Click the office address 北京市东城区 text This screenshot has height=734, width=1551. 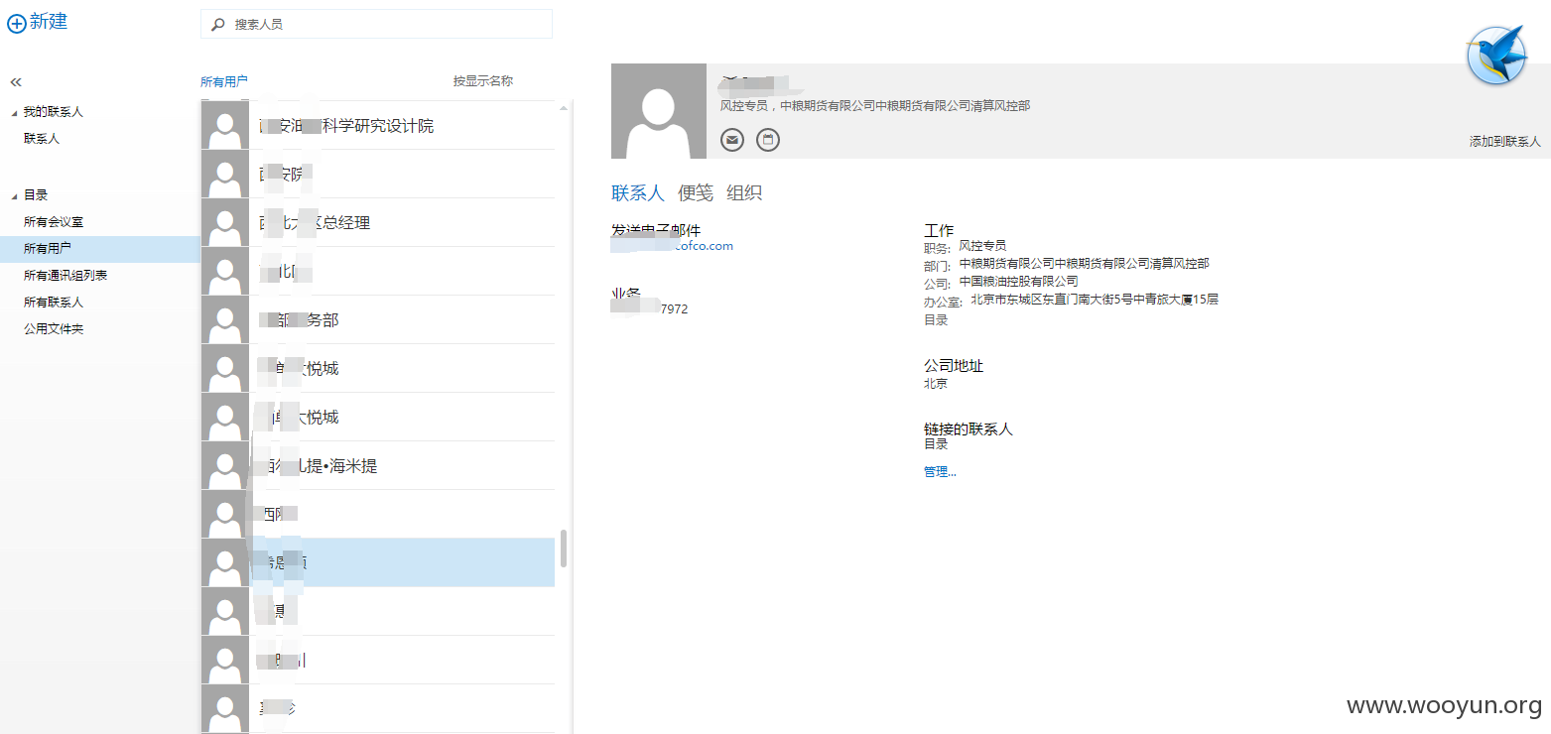(1095, 300)
